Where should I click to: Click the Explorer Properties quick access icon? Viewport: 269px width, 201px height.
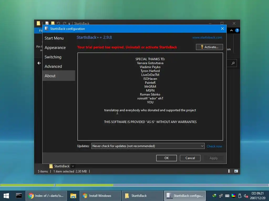click(x=47, y=23)
